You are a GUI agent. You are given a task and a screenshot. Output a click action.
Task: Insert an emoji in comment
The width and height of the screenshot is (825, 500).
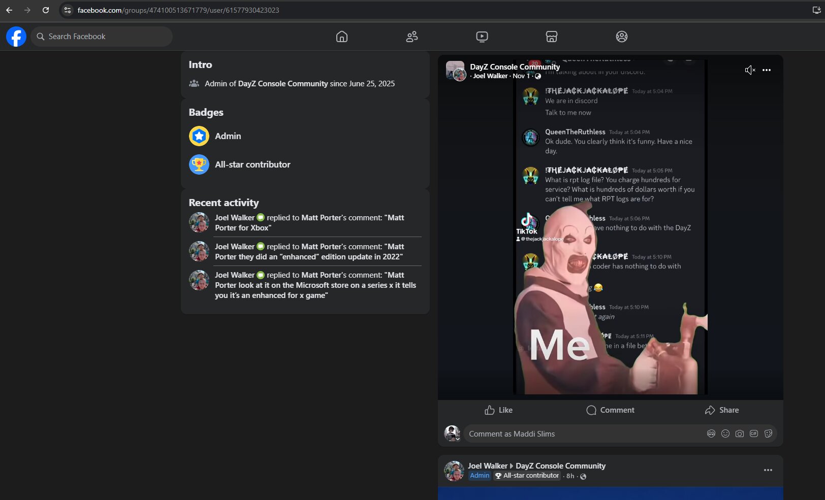725,434
